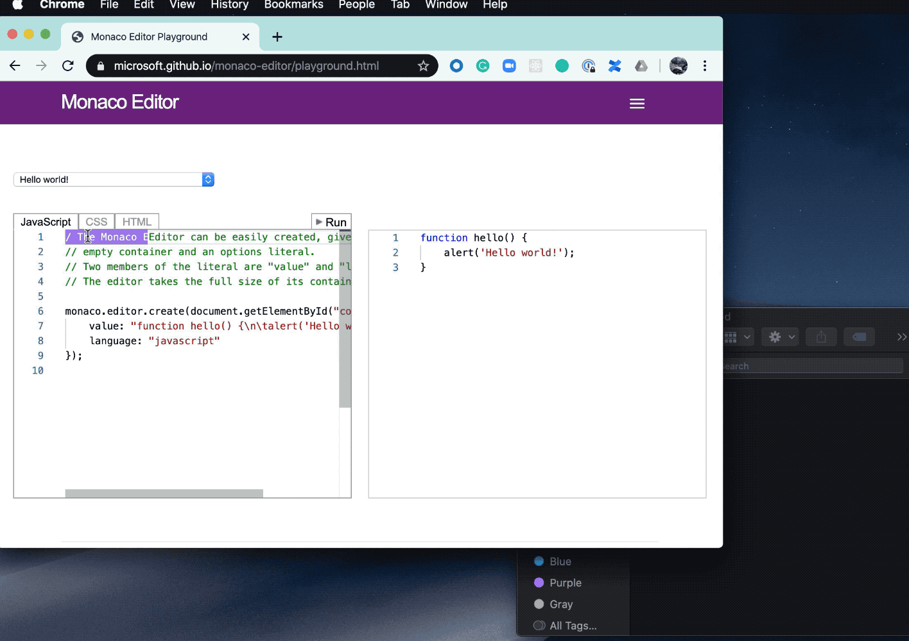The height and width of the screenshot is (641, 909).
Task: Close the Monaco Editor Playground tab
Action: 246,37
